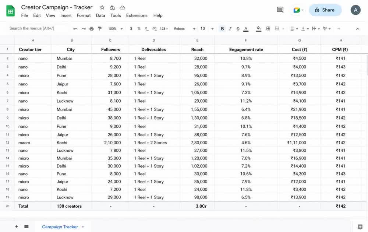Select the paint format tool

pos(100,29)
